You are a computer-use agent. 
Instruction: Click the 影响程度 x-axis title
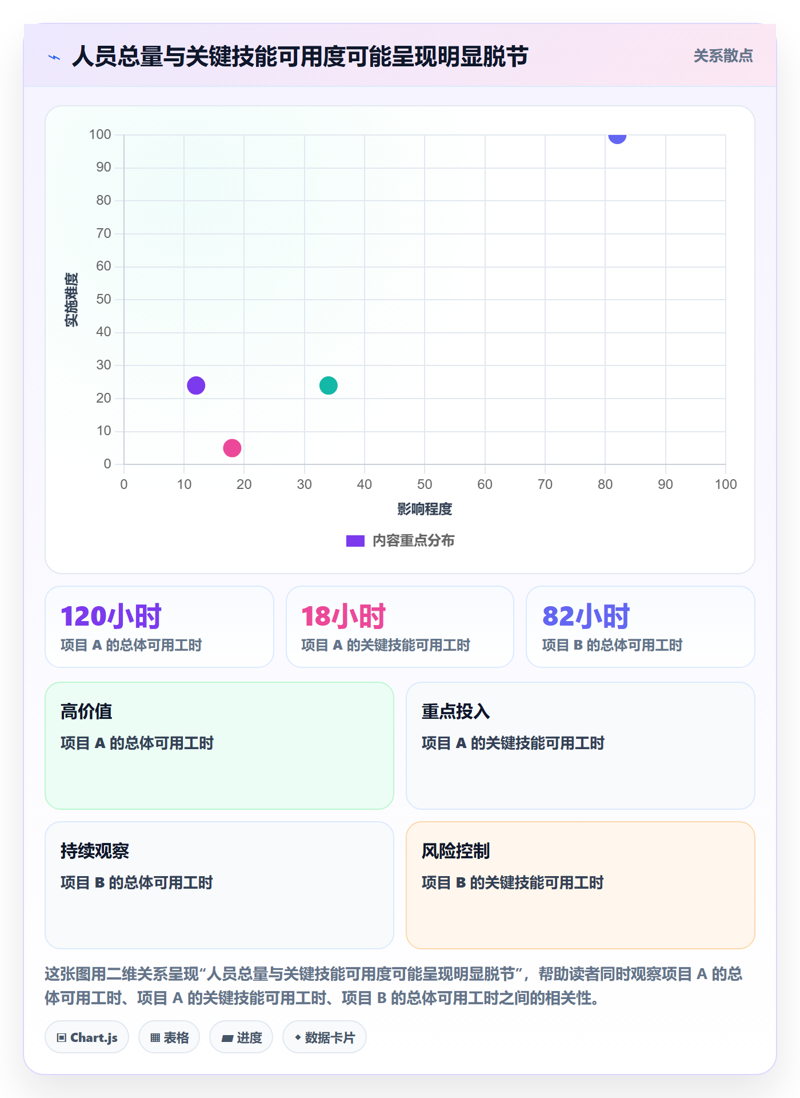click(x=425, y=509)
